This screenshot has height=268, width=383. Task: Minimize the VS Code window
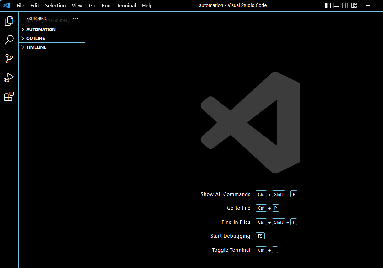[x=368, y=5]
